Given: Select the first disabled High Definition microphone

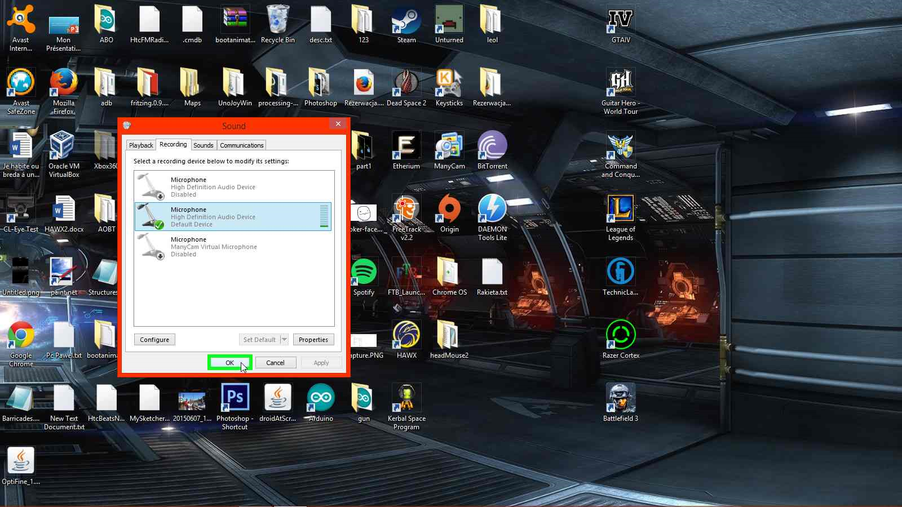Looking at the screenshot, I should 233,187.
